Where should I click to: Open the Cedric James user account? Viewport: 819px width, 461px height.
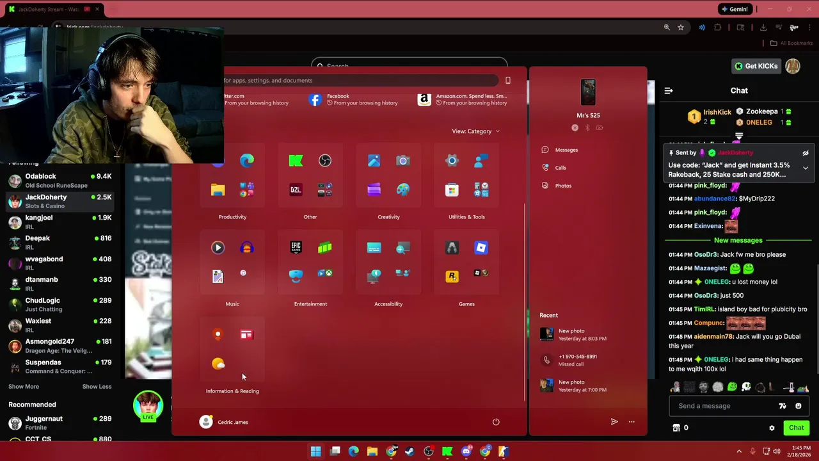tap(224, 422)
